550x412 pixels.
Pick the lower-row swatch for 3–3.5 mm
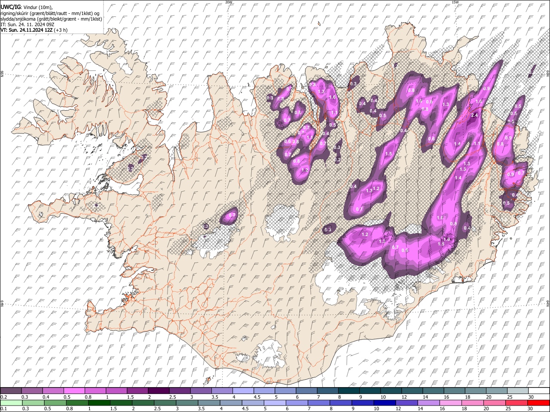(187, 403)
